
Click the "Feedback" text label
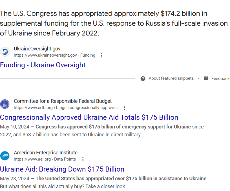point(220,79)
